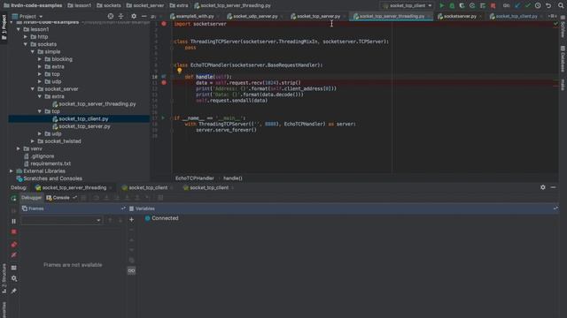Select the Debugger tab

[31, 198]
